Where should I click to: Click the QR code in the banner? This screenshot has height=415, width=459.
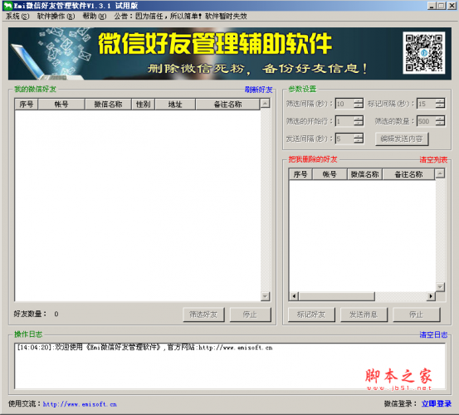point(424,52)
